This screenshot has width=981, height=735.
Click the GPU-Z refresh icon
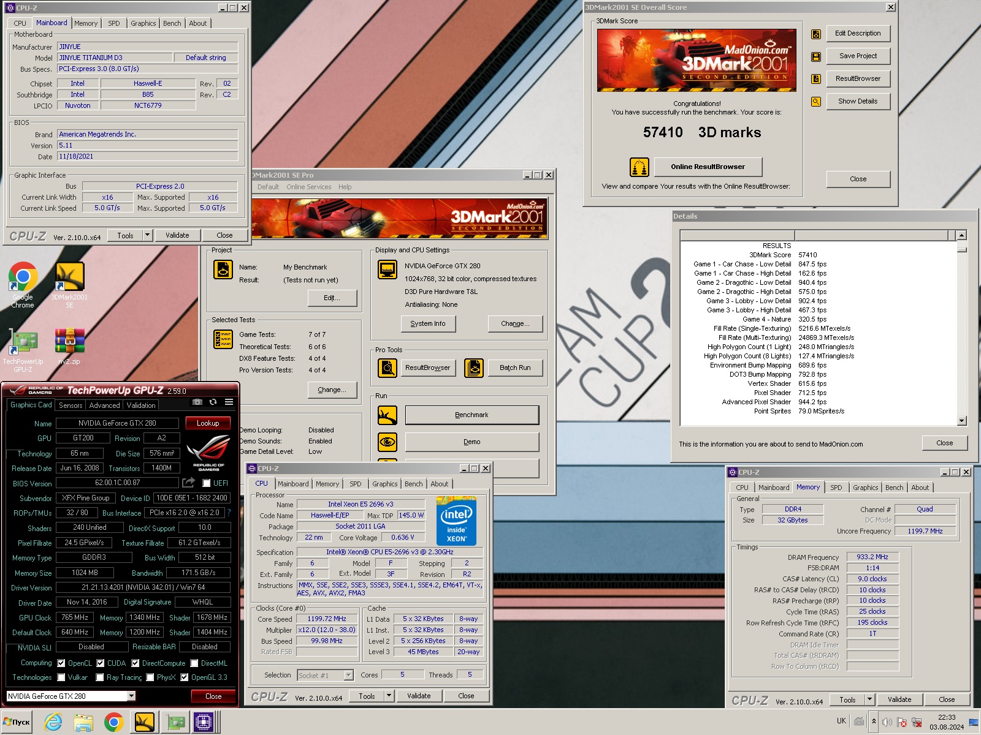click(213, 402)
